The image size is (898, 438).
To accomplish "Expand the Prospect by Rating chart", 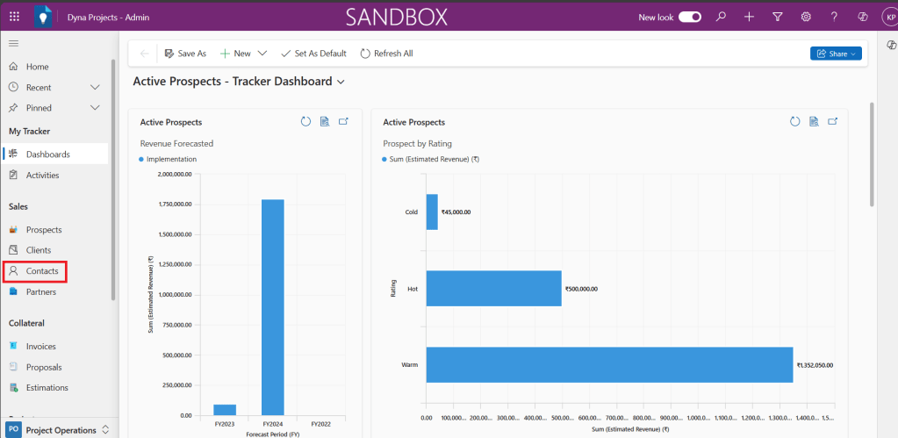I will (834, 122).
